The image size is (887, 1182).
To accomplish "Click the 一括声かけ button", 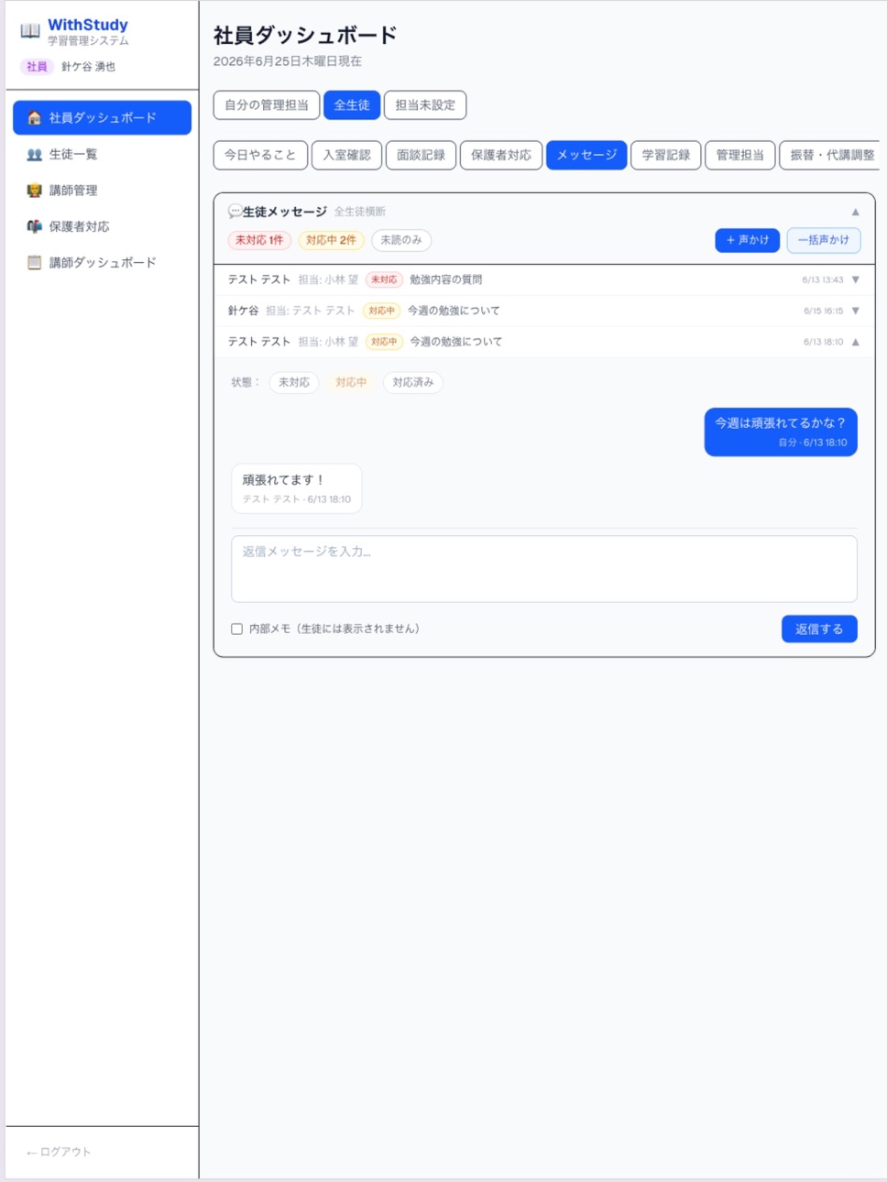I will [823, 240].
